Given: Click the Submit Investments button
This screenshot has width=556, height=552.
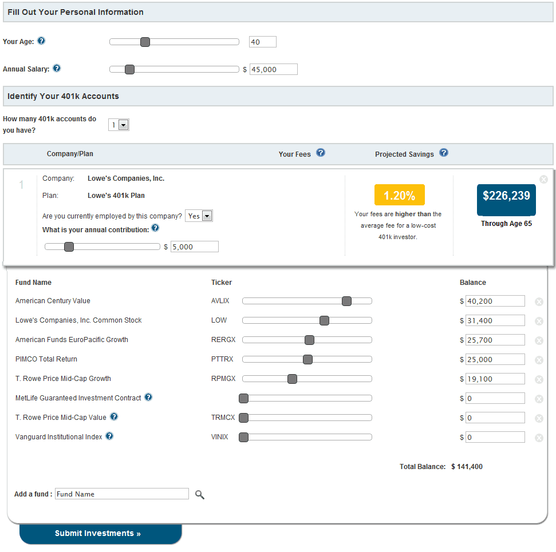Looking at the screenshot, I should tap(100, 534).
